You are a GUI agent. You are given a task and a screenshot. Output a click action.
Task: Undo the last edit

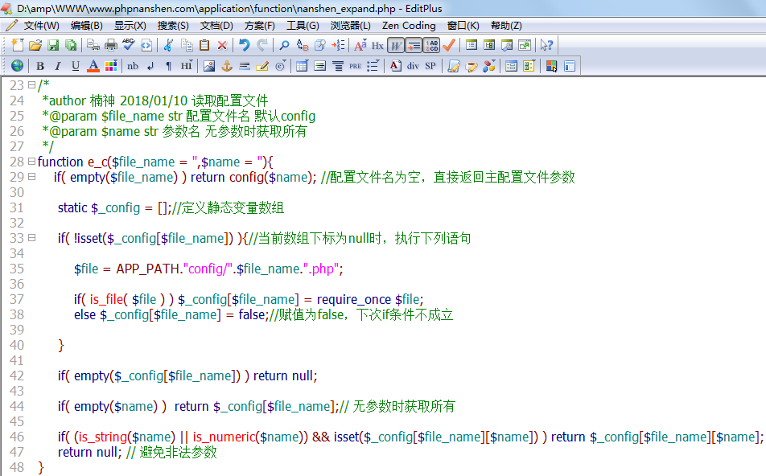[245, 45]
